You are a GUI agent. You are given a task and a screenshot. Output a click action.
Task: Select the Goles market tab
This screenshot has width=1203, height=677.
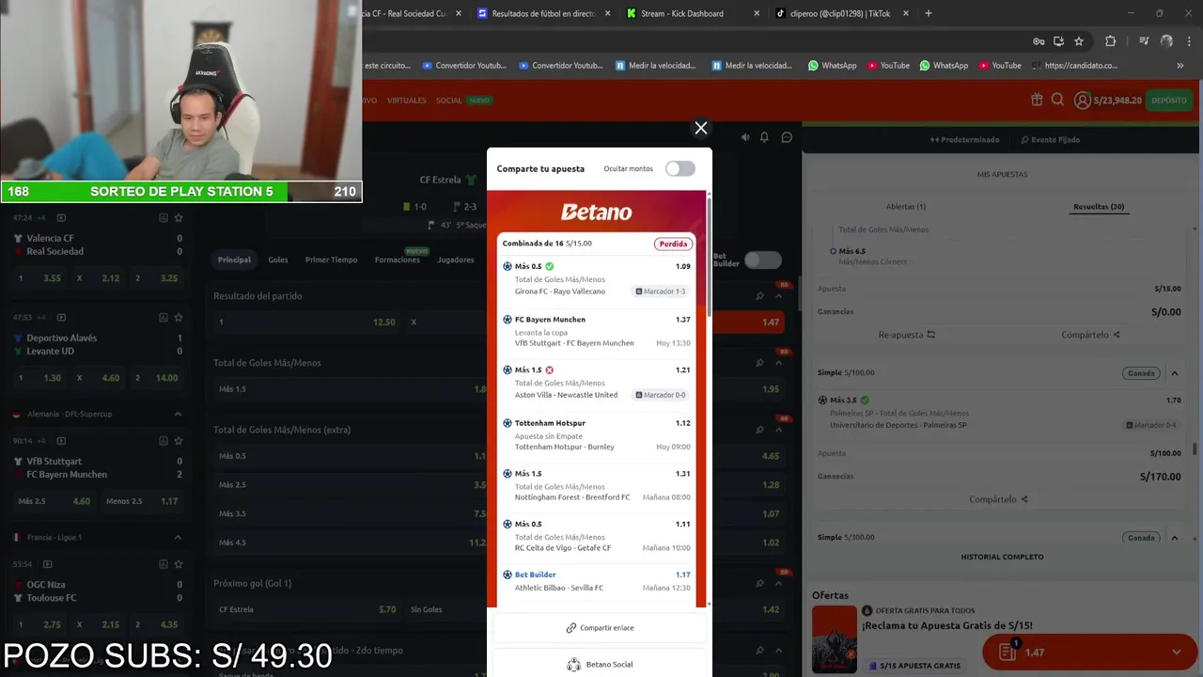pyautogui.click(x=278, y=260)
